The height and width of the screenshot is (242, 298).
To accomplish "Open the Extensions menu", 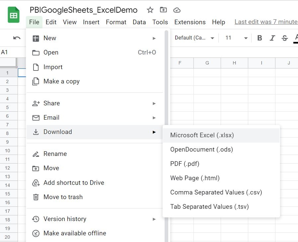I will (190, 22).
